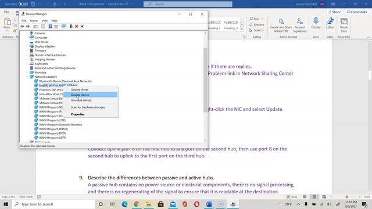
Task: Open View menu in Device Manager
Action: pyautogui.click(x=45, y=21)
